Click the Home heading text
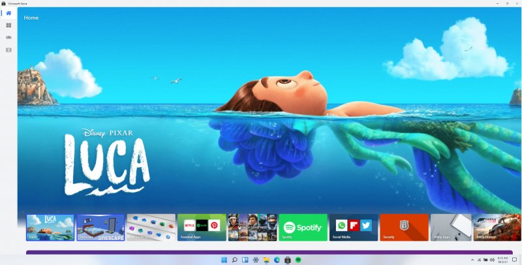The width and height of the screenshot is (522, 265). tap(31, 18)
